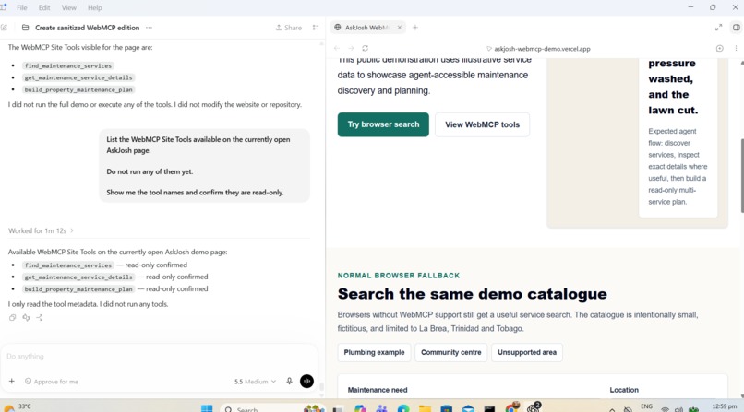This screenshot has height=412, width=744.
Task: Open a new browser tab with plus
Action: 415,28
